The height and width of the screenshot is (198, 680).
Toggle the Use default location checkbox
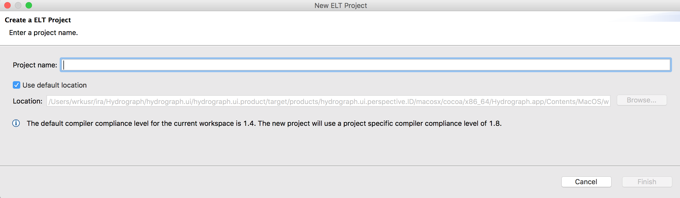(17, 85)
